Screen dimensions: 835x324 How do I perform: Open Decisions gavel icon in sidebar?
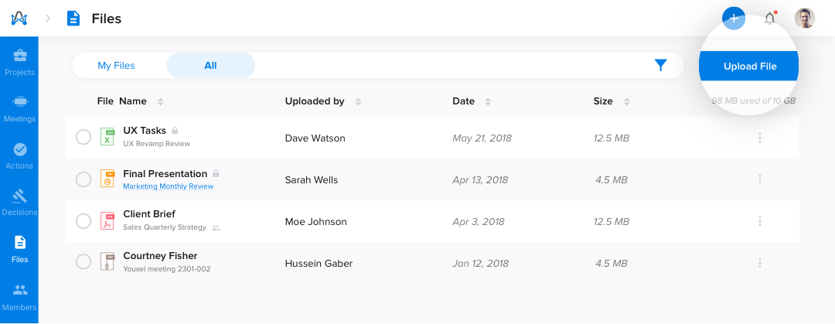[x=19, y=196]
